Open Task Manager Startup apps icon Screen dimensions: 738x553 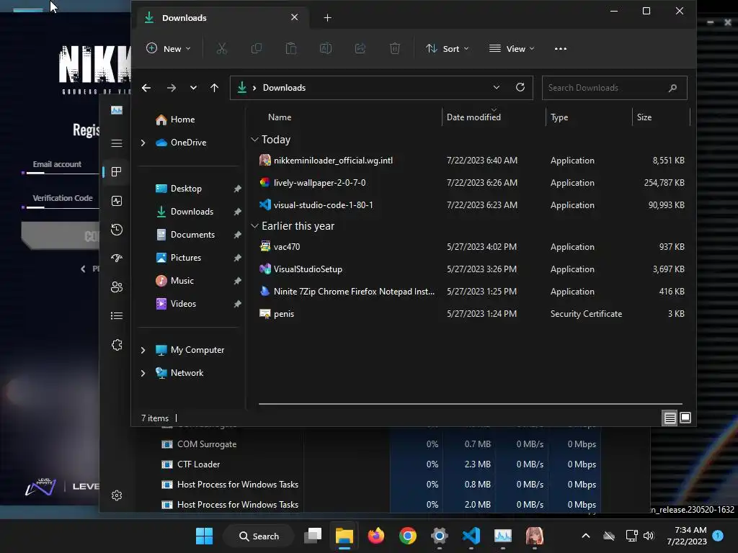click(117, 258)
